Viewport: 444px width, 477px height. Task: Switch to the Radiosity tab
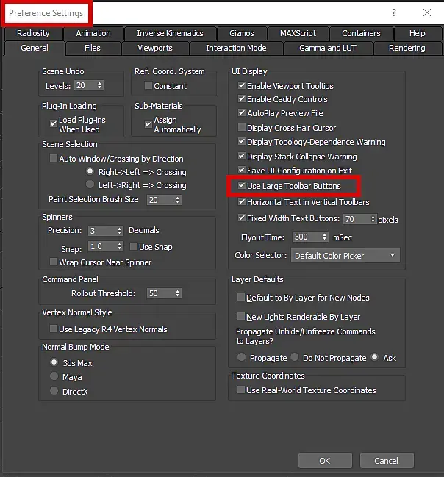33,33
